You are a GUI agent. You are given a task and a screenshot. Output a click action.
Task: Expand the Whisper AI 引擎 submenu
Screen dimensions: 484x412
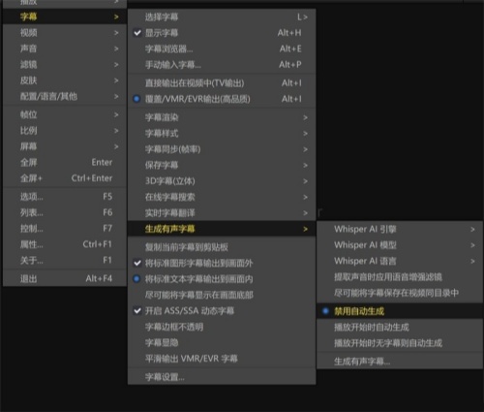pos(400,229)
